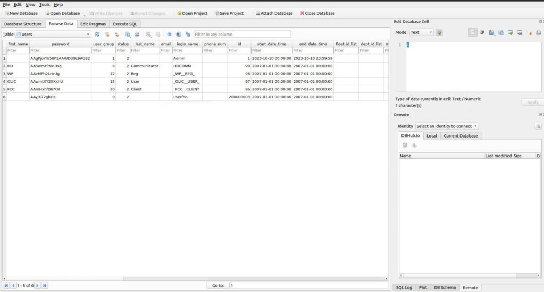
Task: Open the Identity dropdown to select identity
Action: pos(447,126)
